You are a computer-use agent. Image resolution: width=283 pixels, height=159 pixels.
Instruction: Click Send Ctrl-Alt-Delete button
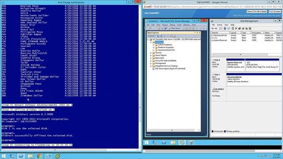click(x=256, y=11)
